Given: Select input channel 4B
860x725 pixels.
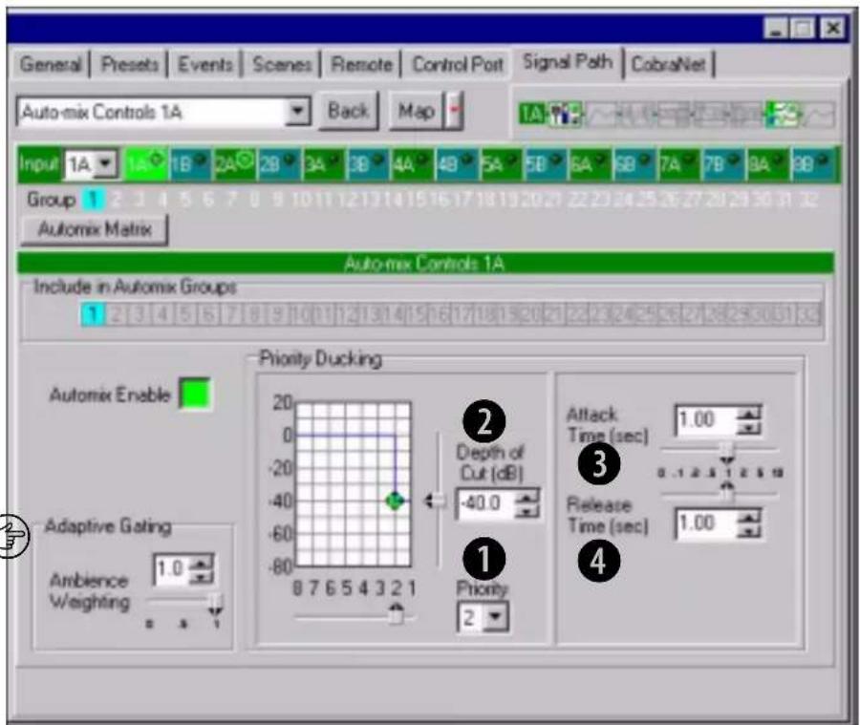Looking at the screenshot, I should (457, 164).
